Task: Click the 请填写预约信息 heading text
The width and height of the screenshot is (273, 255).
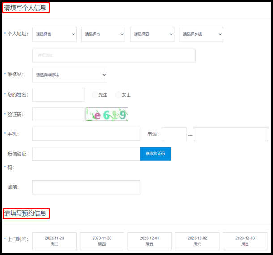Action: (25, 213)
